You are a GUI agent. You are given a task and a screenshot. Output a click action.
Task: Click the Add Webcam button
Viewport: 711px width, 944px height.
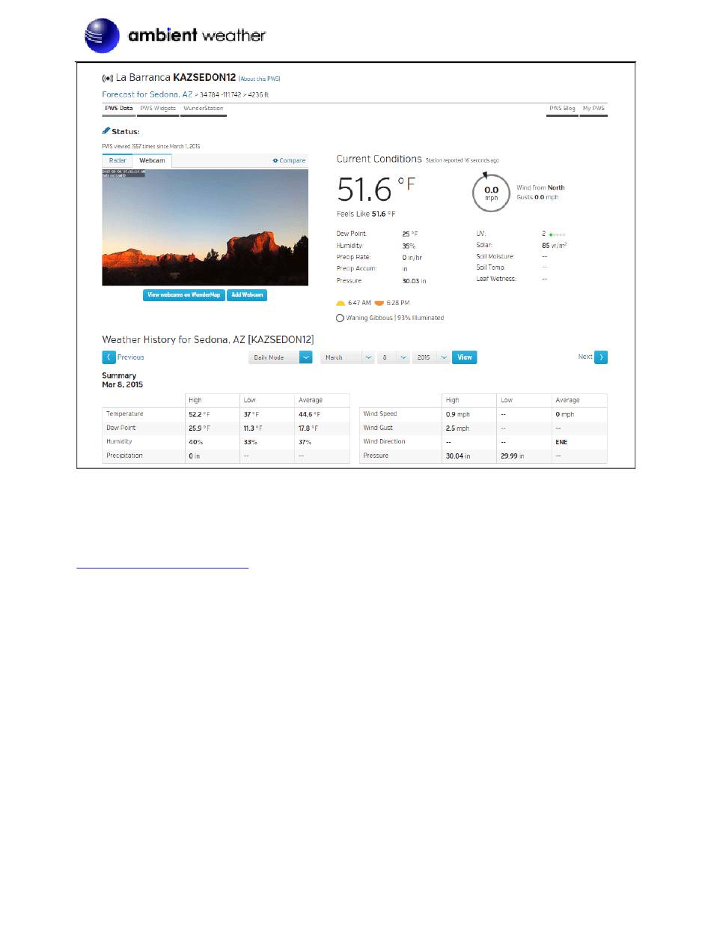point(247,295)
